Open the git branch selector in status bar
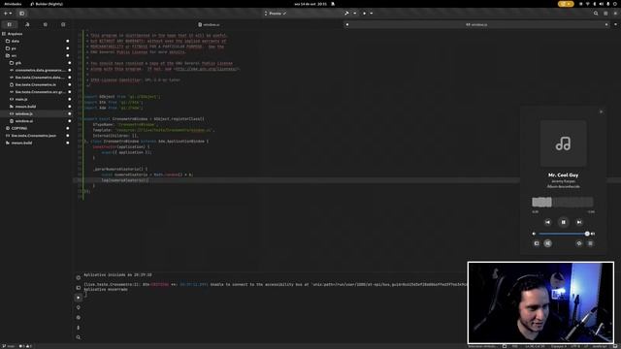Image resolution: width=621 pixels, height=349 pixels. coord(9,346)
